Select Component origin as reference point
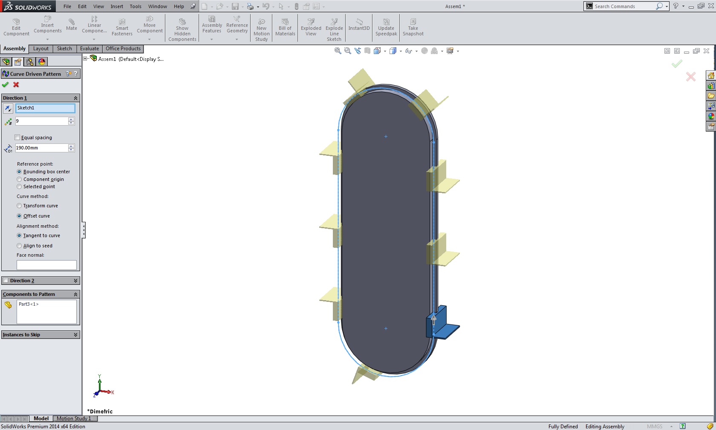This screenshot has height=430, width=716. 19,180
